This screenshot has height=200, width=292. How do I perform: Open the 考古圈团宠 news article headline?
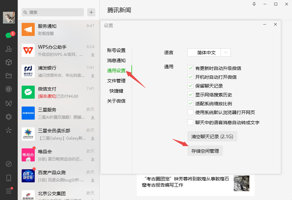coord(185,181)
